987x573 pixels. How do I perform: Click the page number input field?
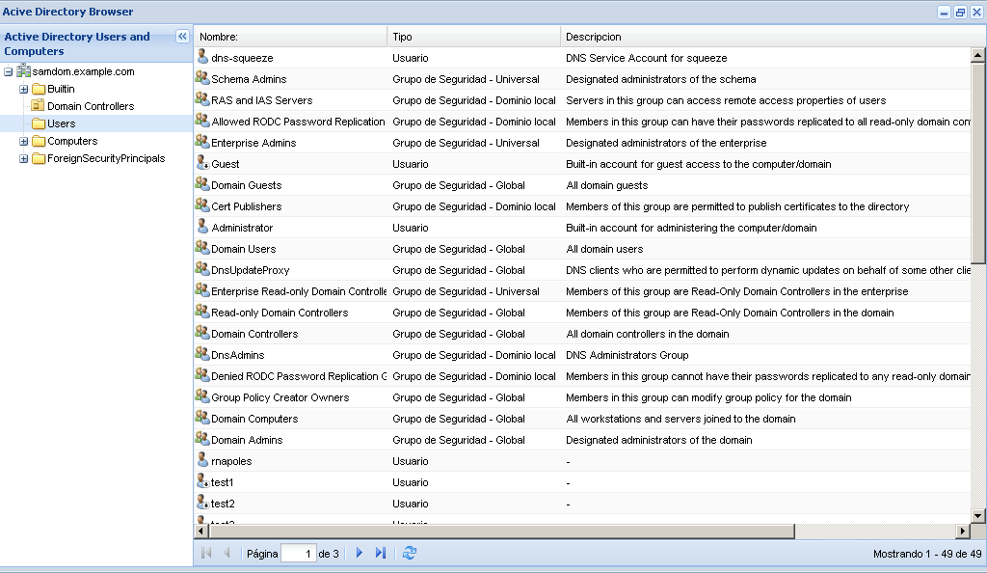[x=298, y=554]
